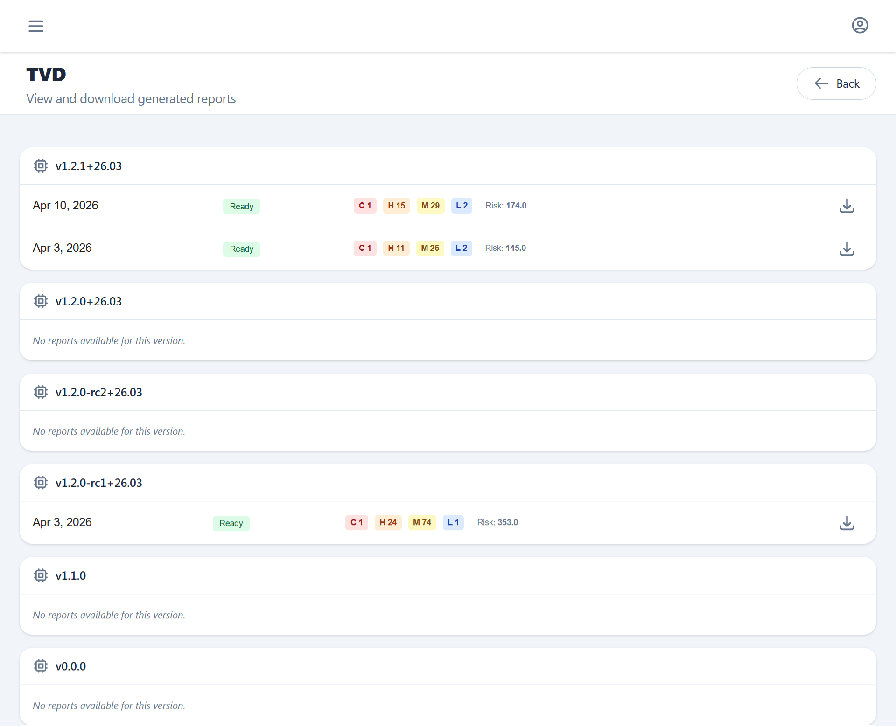Click the chip icon beside v1.2.1+26.03
The width and height of the screenshot is (896, 727).
[41, 166]
